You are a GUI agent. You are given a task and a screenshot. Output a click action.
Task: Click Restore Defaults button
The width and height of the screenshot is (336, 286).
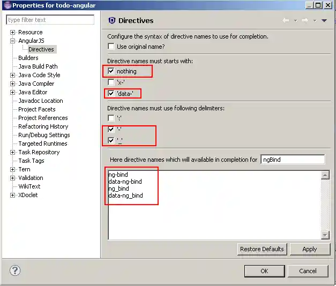click(262, 249)
